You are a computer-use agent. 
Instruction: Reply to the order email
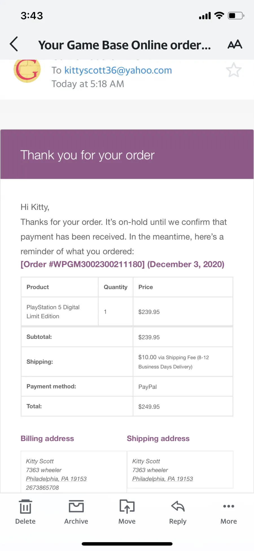pyautogui.click(x=178, y=512)
